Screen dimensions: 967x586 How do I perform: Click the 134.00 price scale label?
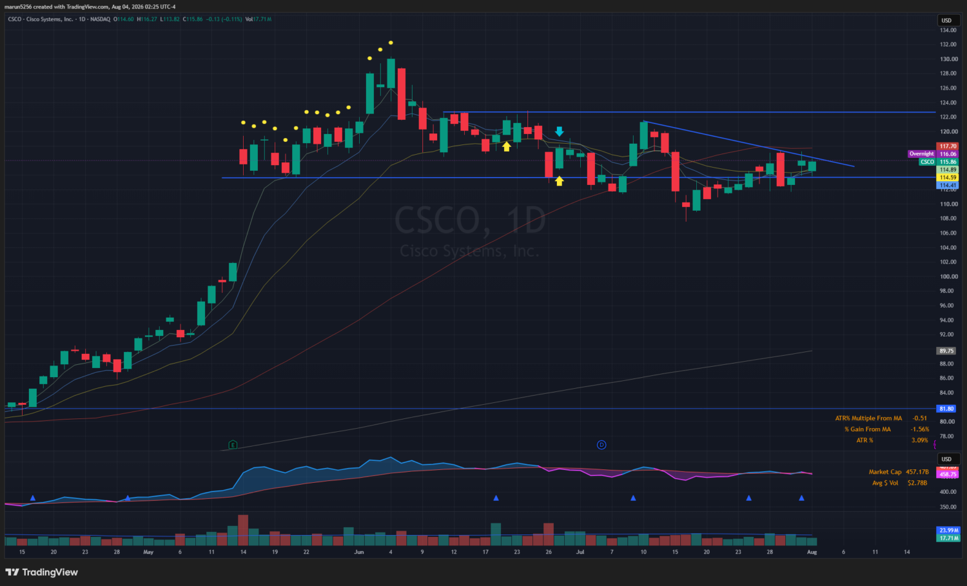pyautogui.click(x=948, y=30)
